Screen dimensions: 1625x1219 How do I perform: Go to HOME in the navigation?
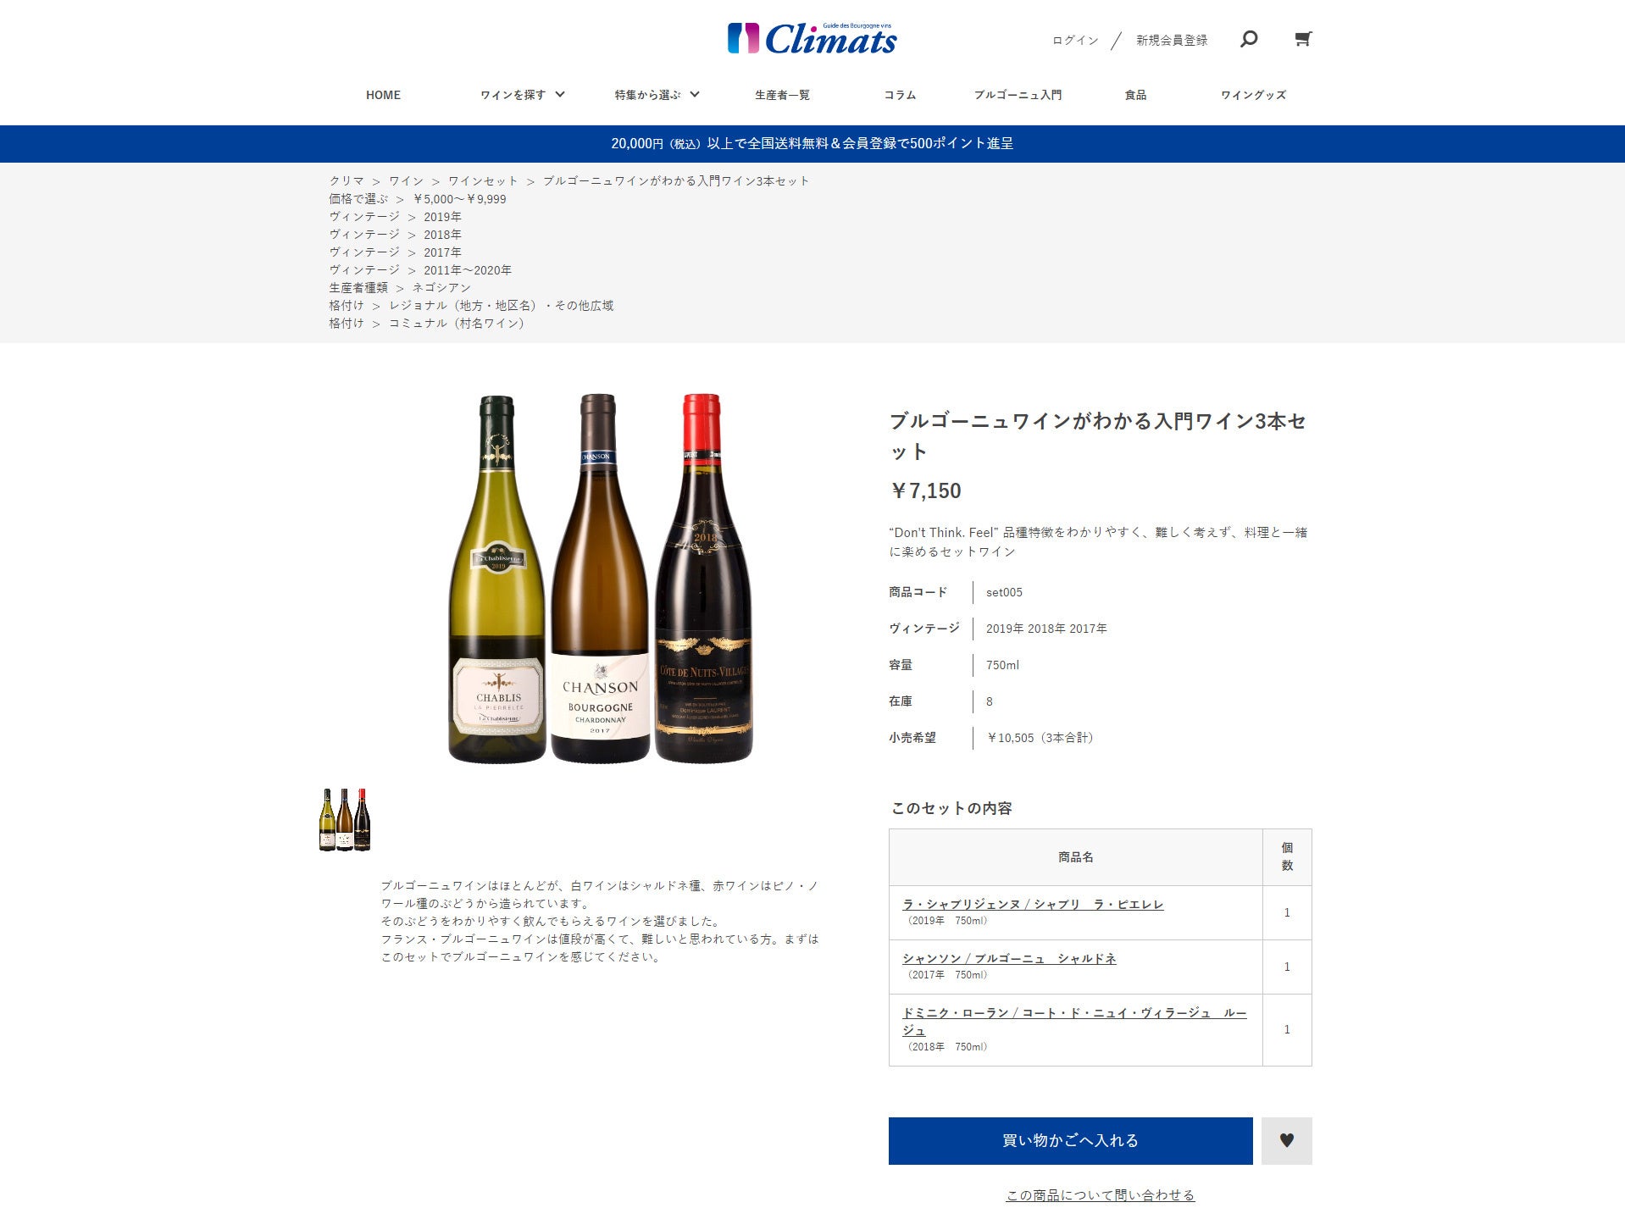[383, 95]
